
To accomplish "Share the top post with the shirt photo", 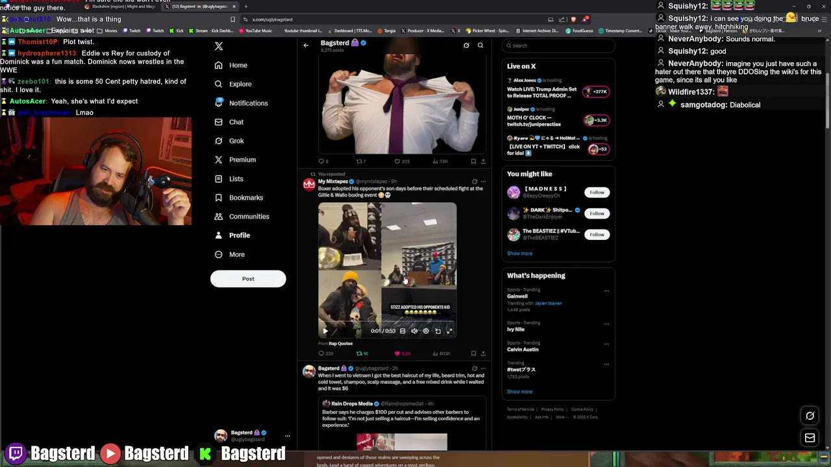I will [x=482, y=162].
